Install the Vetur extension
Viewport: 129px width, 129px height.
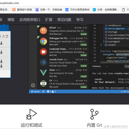(x=84, y=76)
